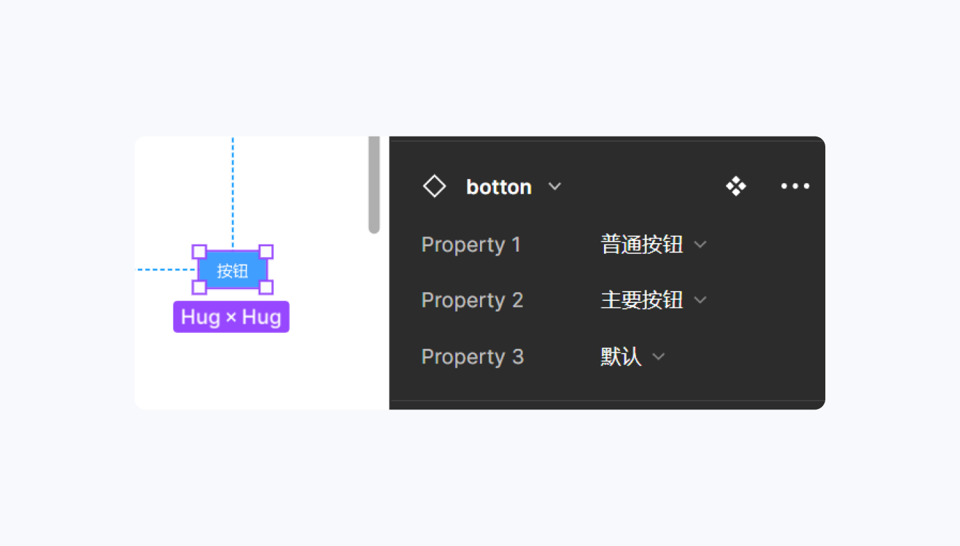Viewport: 960px width, 546px height.
Task: Click the chevron arrow beside 主要按钮
Action: [700, 300]
